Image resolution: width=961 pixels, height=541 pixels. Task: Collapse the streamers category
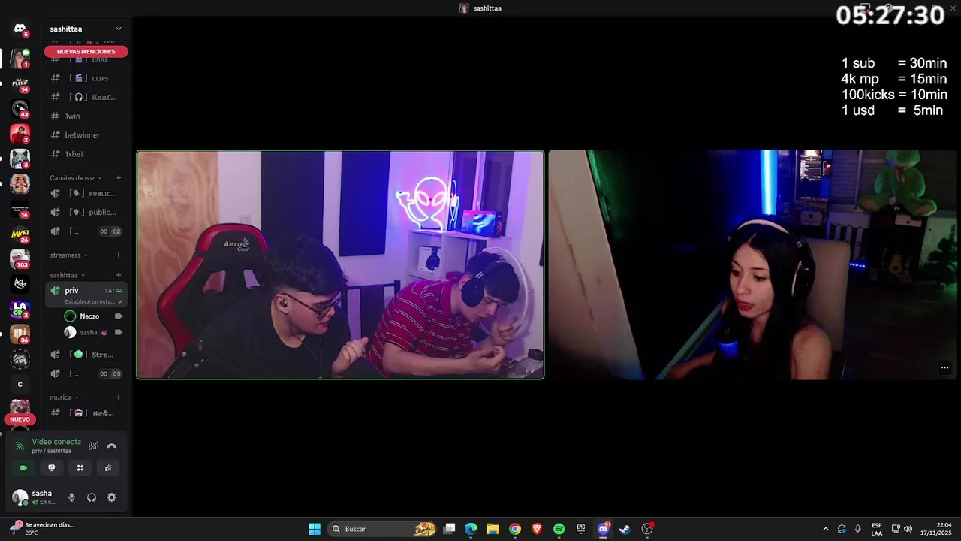[x=68, y=255]
